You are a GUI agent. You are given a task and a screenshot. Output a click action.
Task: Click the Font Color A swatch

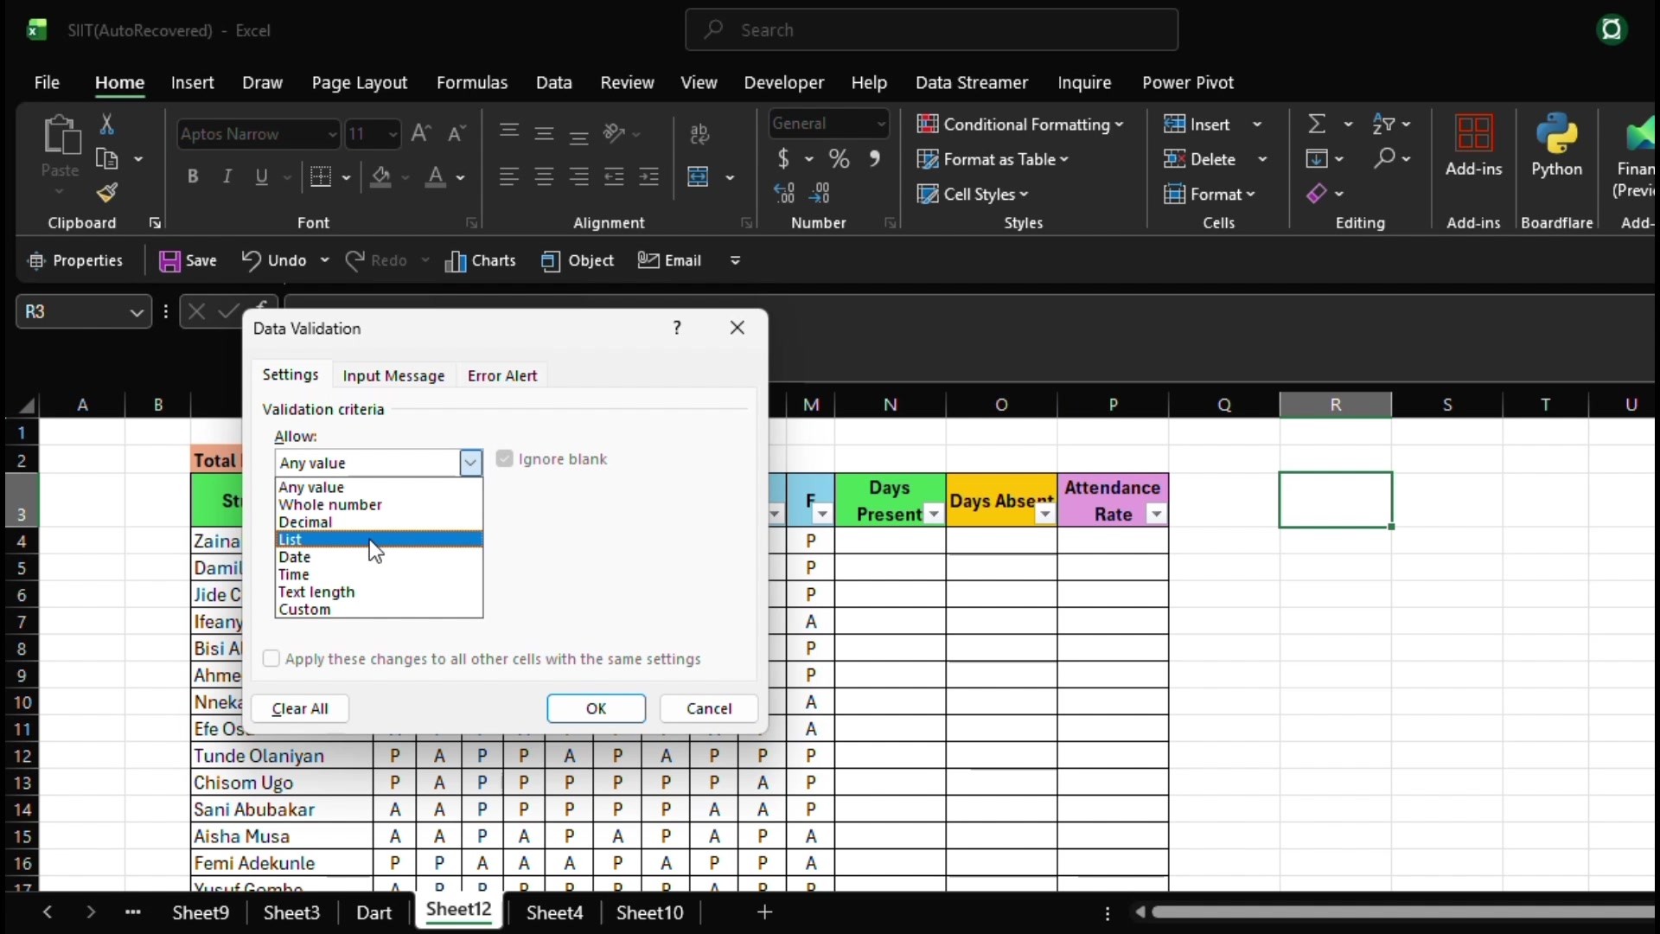point(436,176)
